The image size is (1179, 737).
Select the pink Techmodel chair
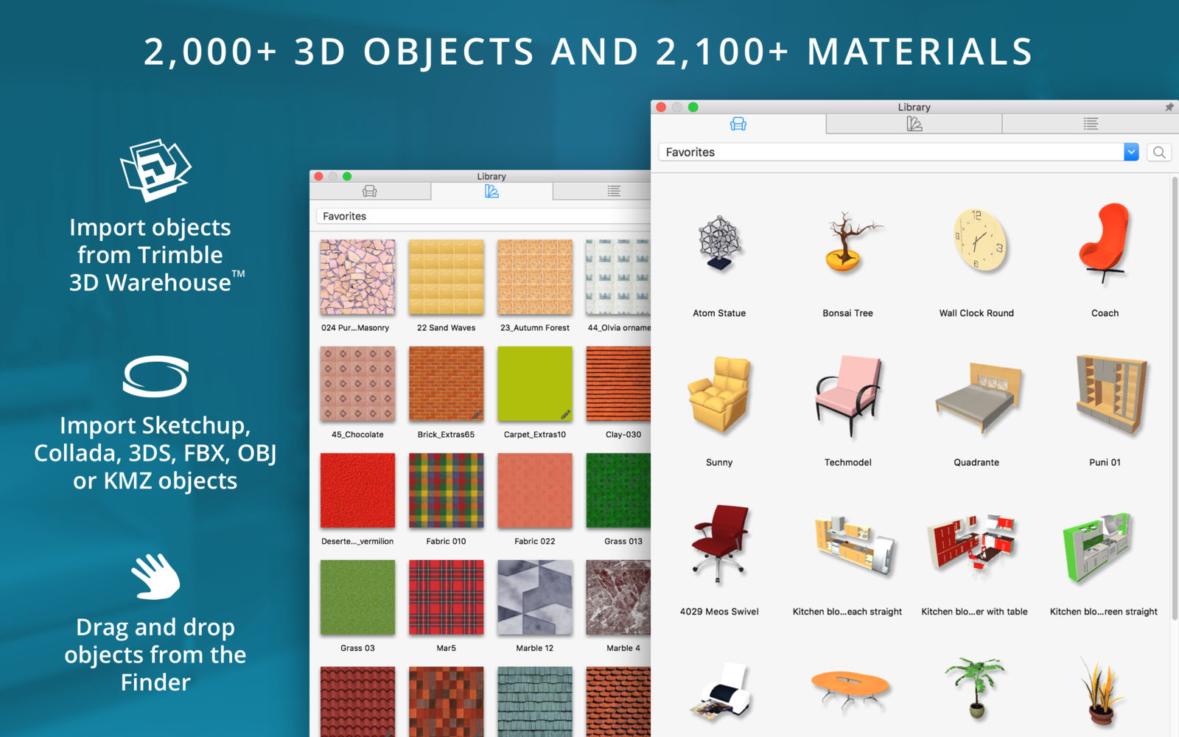[x=848, y=397]
